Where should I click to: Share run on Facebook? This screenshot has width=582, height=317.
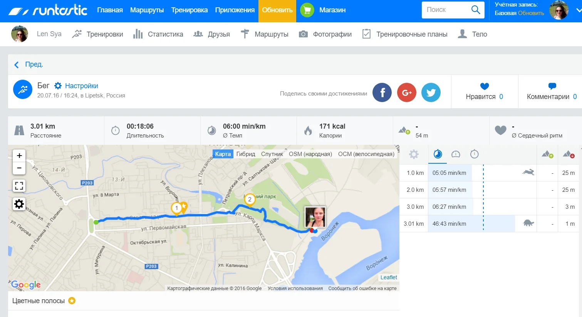382,92
